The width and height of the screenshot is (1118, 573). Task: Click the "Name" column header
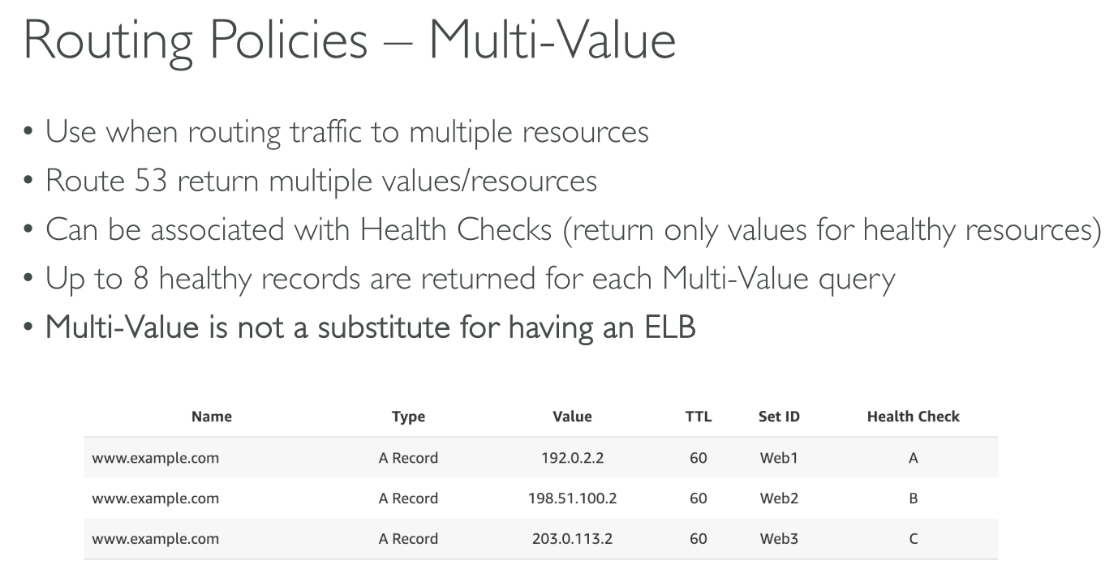click(x=212, y=417)
